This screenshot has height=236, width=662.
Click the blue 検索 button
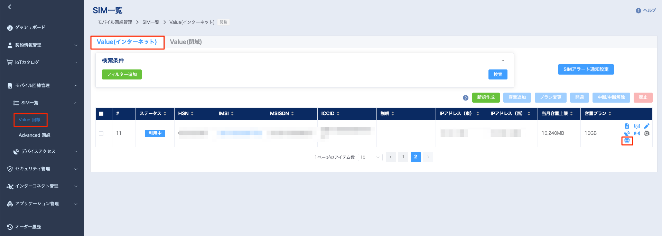498,74
